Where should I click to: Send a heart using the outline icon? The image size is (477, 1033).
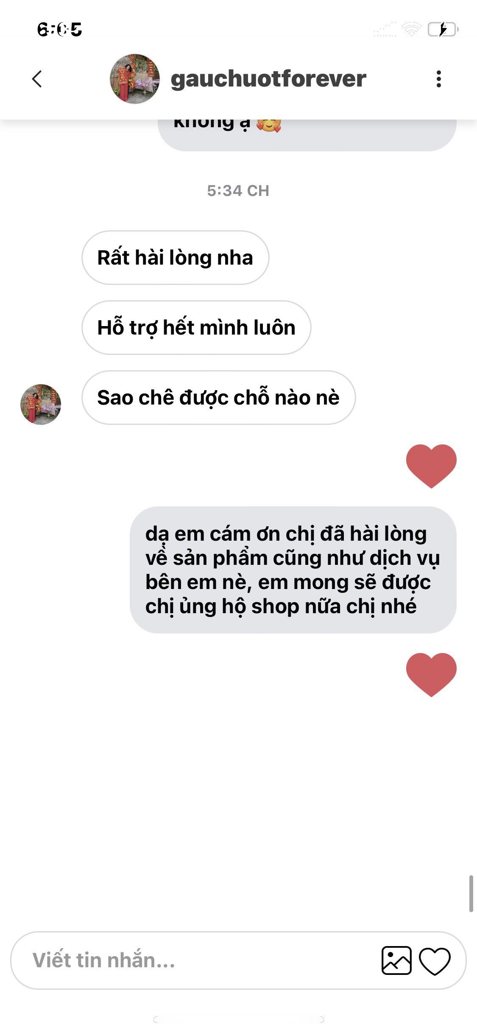(435, 961)
